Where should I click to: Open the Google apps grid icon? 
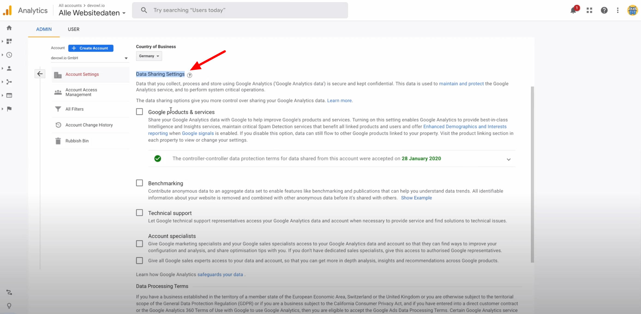(589, 10)
